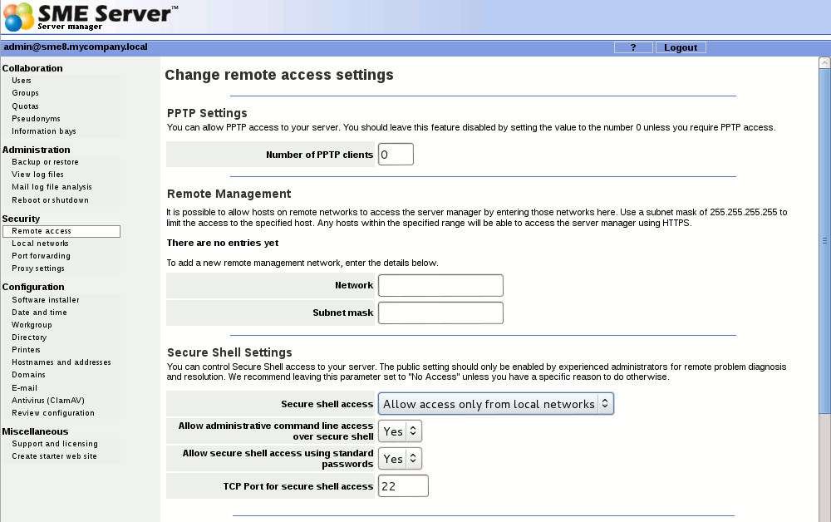Open View log files
Viewport: 831px width, 522px height.
[x=37, y=175]
